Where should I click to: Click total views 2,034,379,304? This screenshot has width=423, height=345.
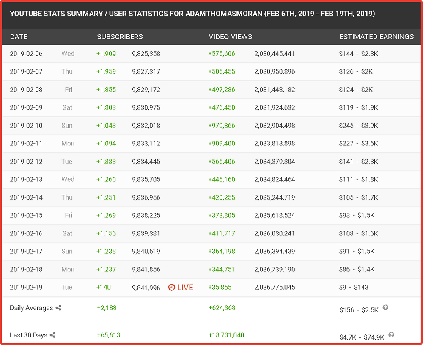click(275, 162)
